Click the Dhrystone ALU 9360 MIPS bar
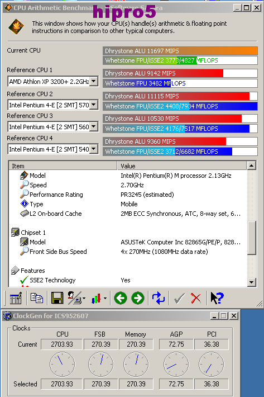Screen dimensions: 264x397 point(180,141)
